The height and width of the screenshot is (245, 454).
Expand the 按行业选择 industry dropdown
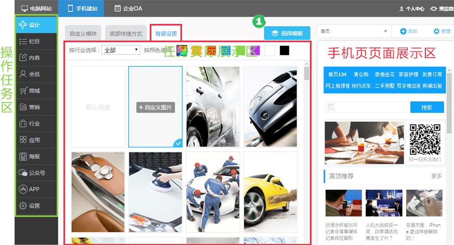click(x=121, y=50)
